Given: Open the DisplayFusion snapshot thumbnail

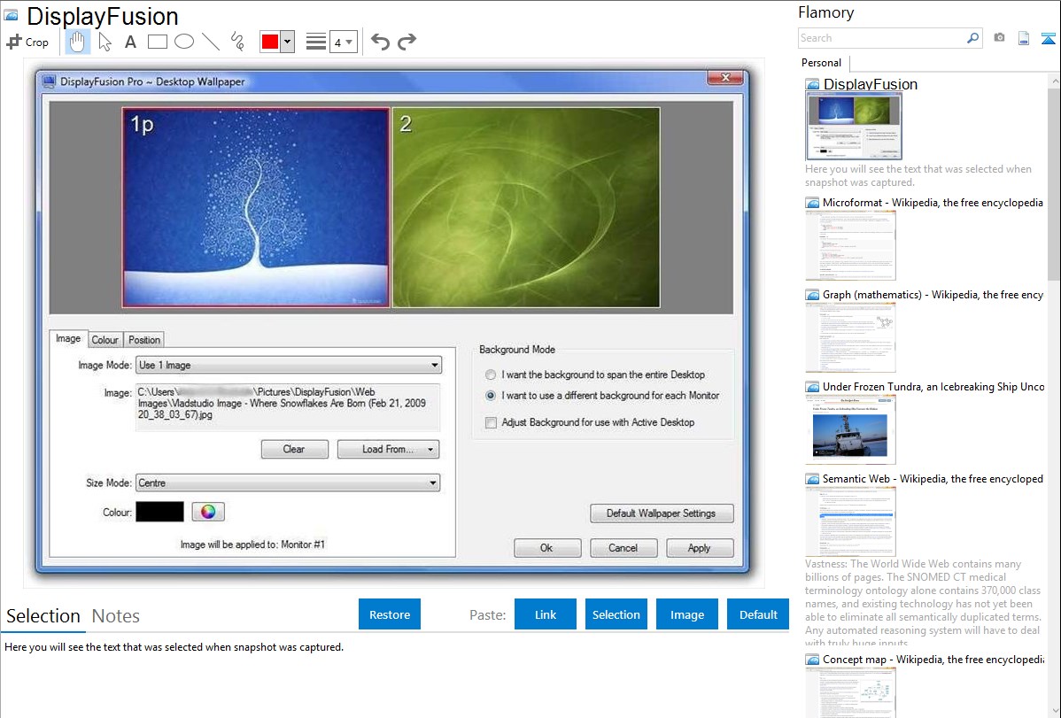Looking at the screenshot, I should click(854, 126).
